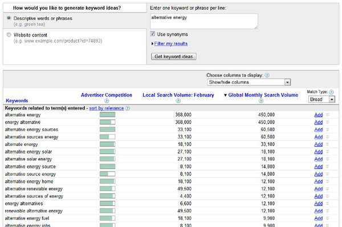
Task: Click the sort by relevance link
Action: pos(107,108)
